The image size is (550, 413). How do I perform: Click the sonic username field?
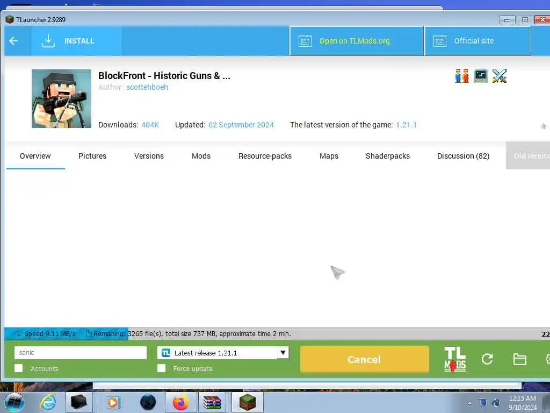81,353
